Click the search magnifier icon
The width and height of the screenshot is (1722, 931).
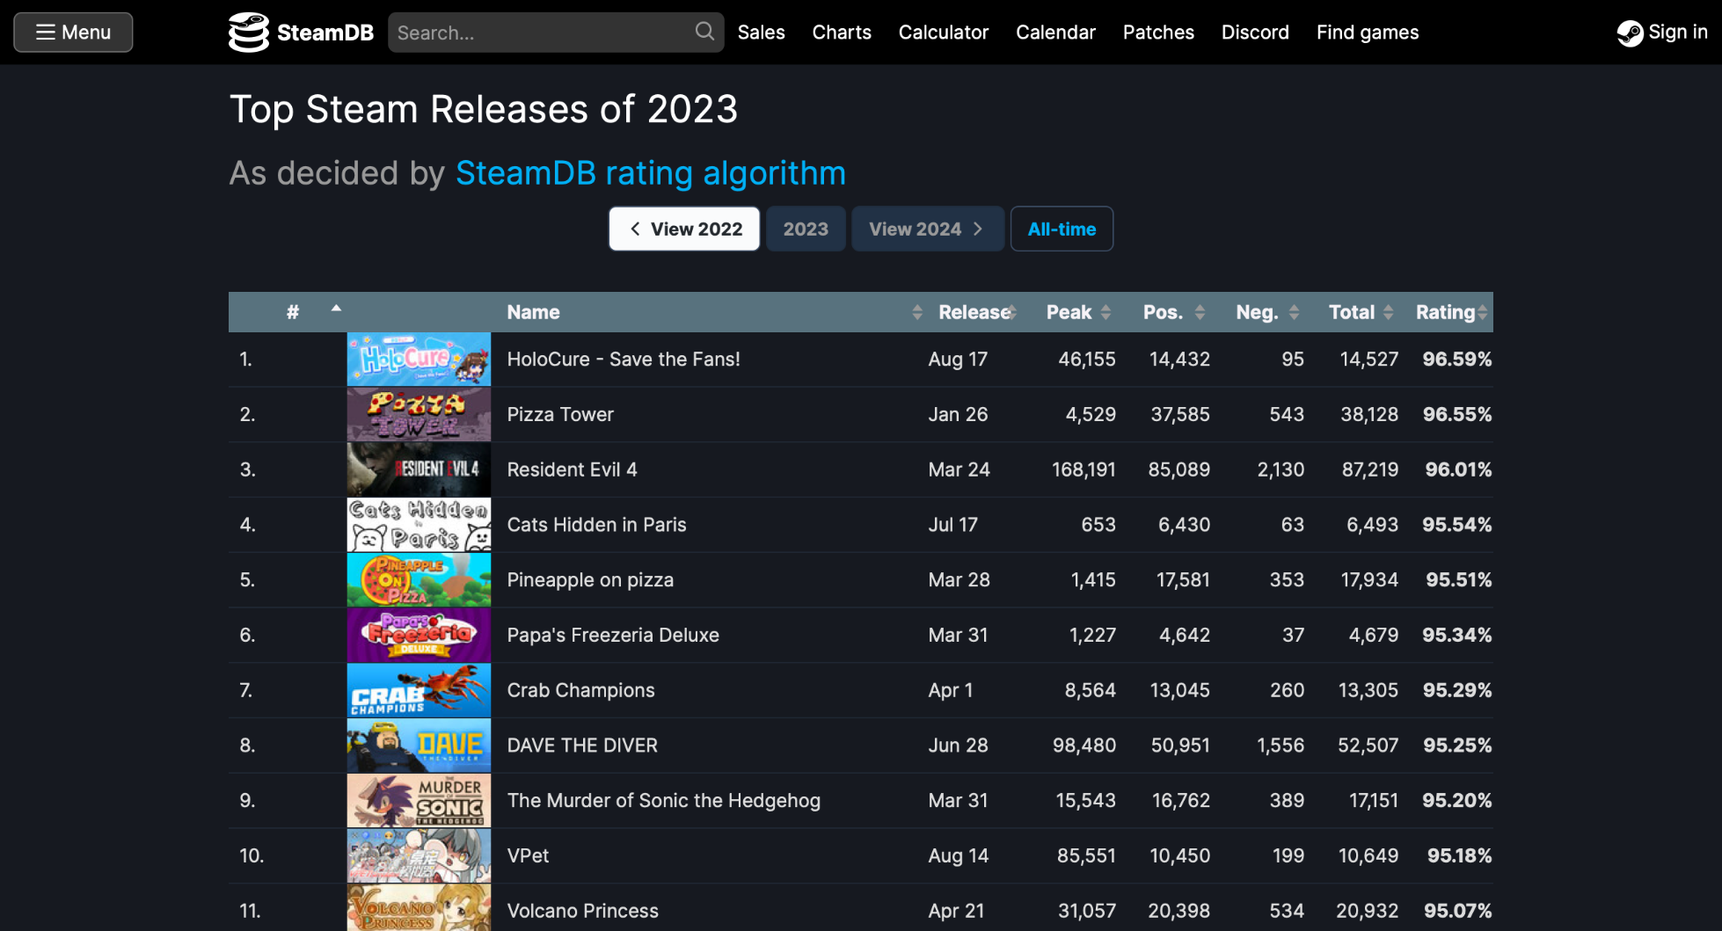[704, 32]
